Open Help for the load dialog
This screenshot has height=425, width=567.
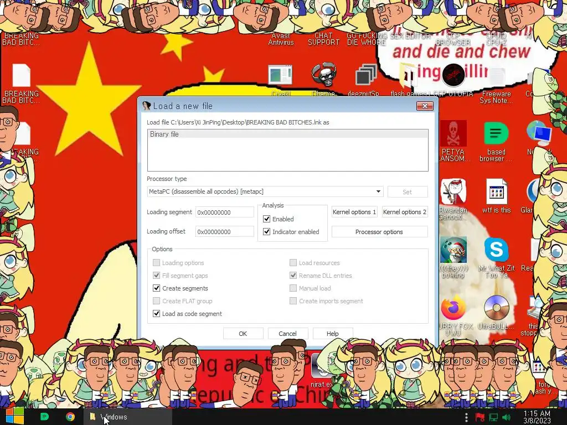[x=332, y=334]
